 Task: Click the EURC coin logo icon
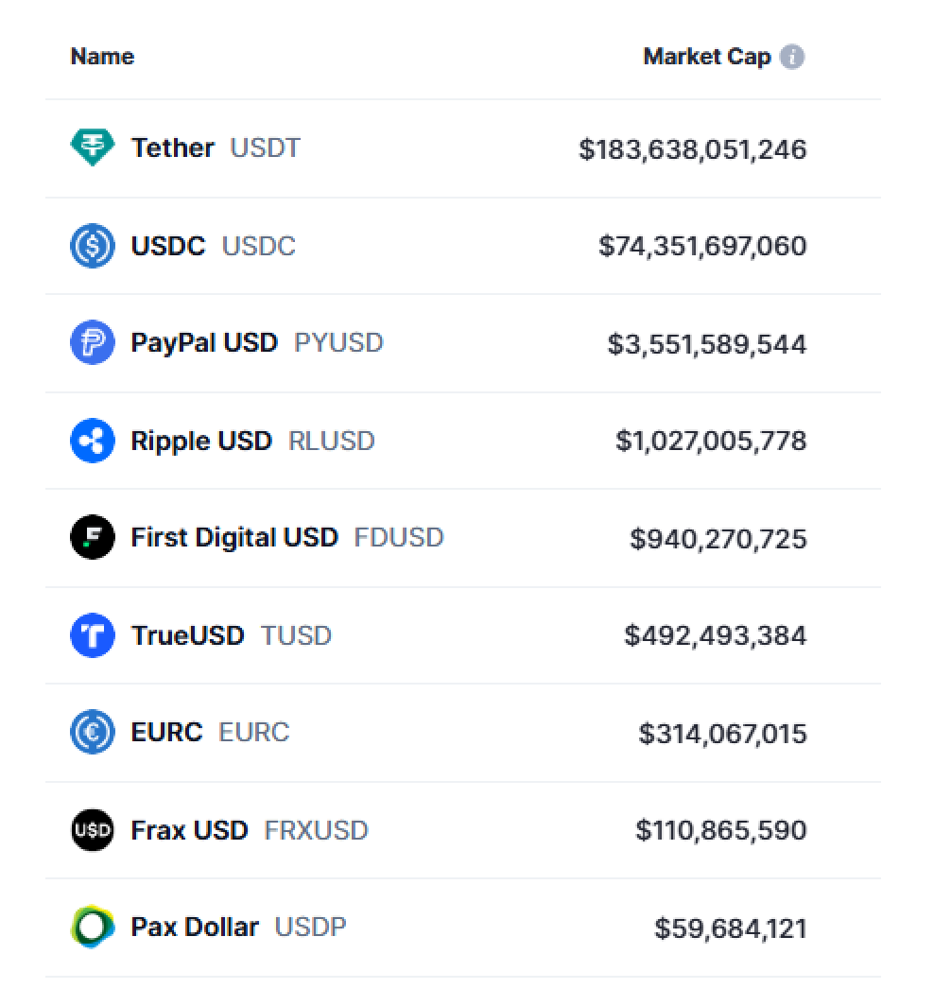tap(93, 732)
